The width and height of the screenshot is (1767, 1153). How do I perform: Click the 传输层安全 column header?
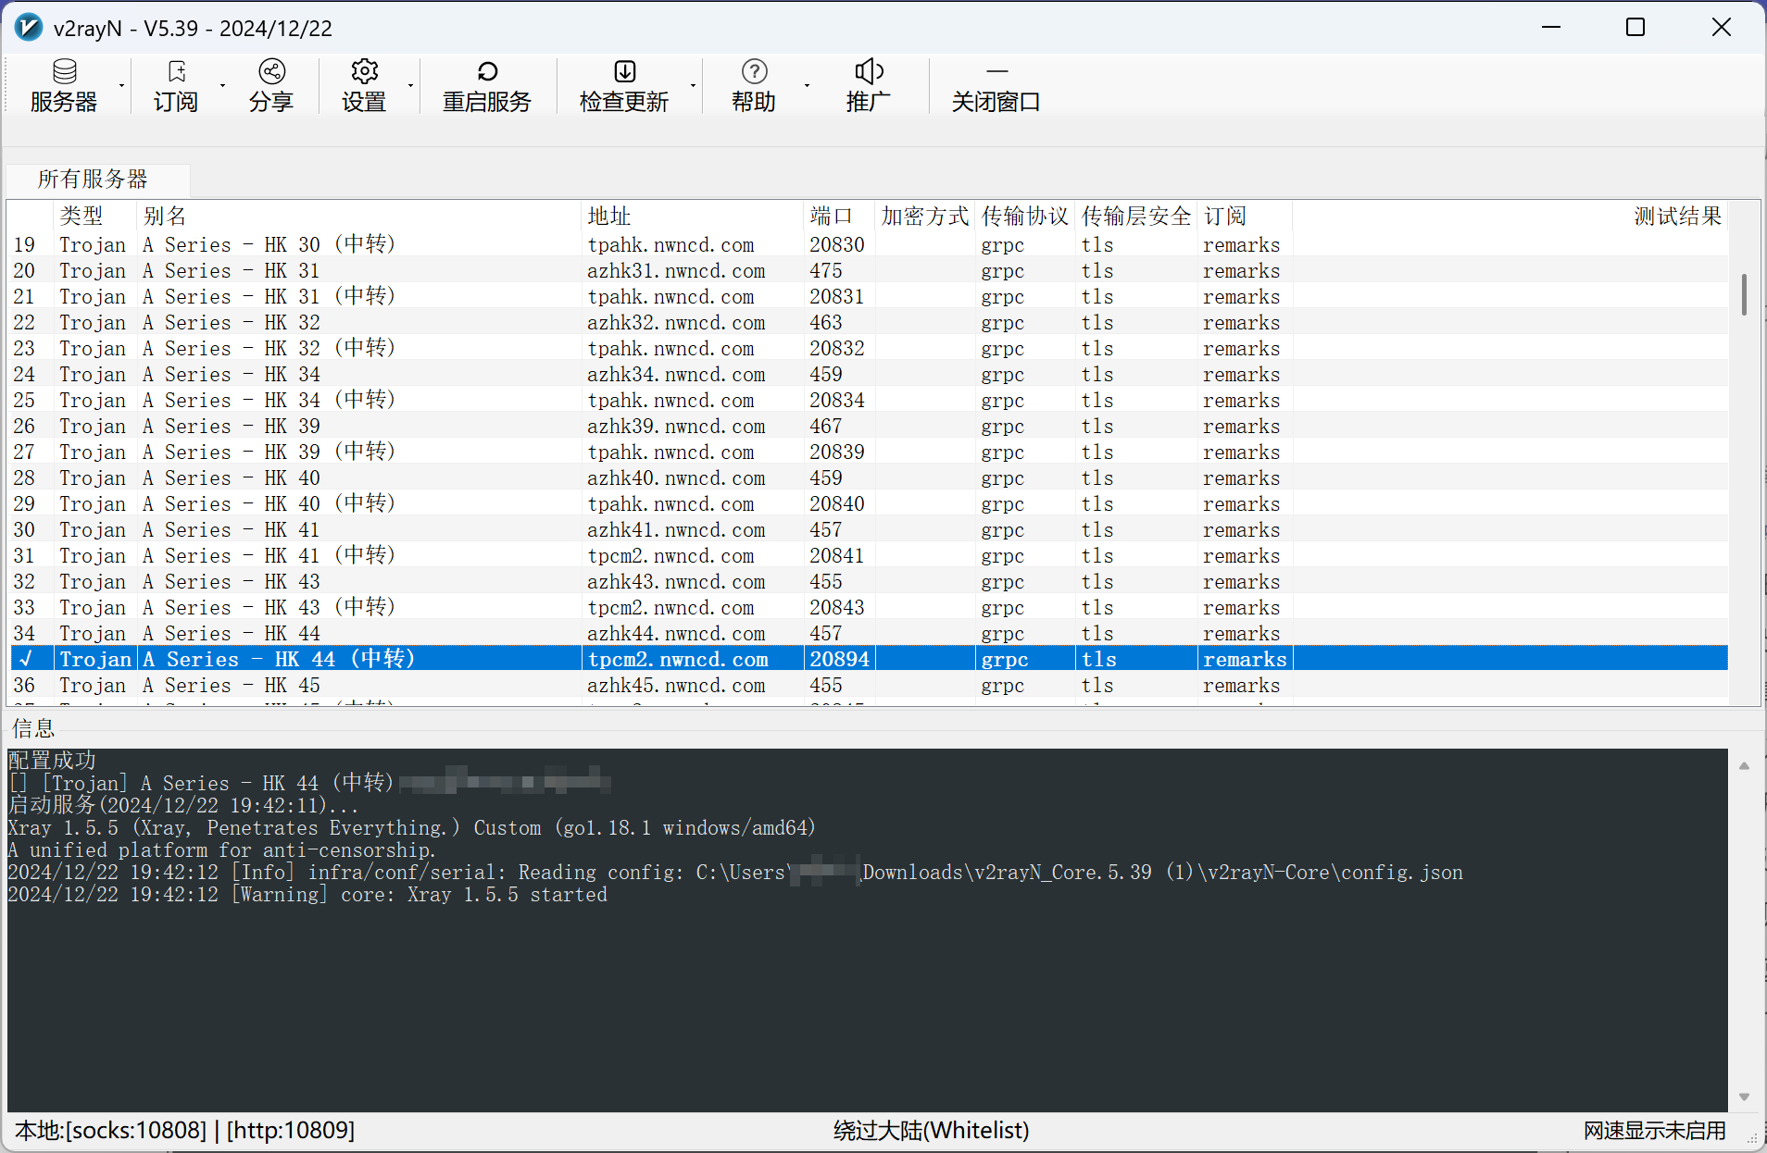point(1136,216)
